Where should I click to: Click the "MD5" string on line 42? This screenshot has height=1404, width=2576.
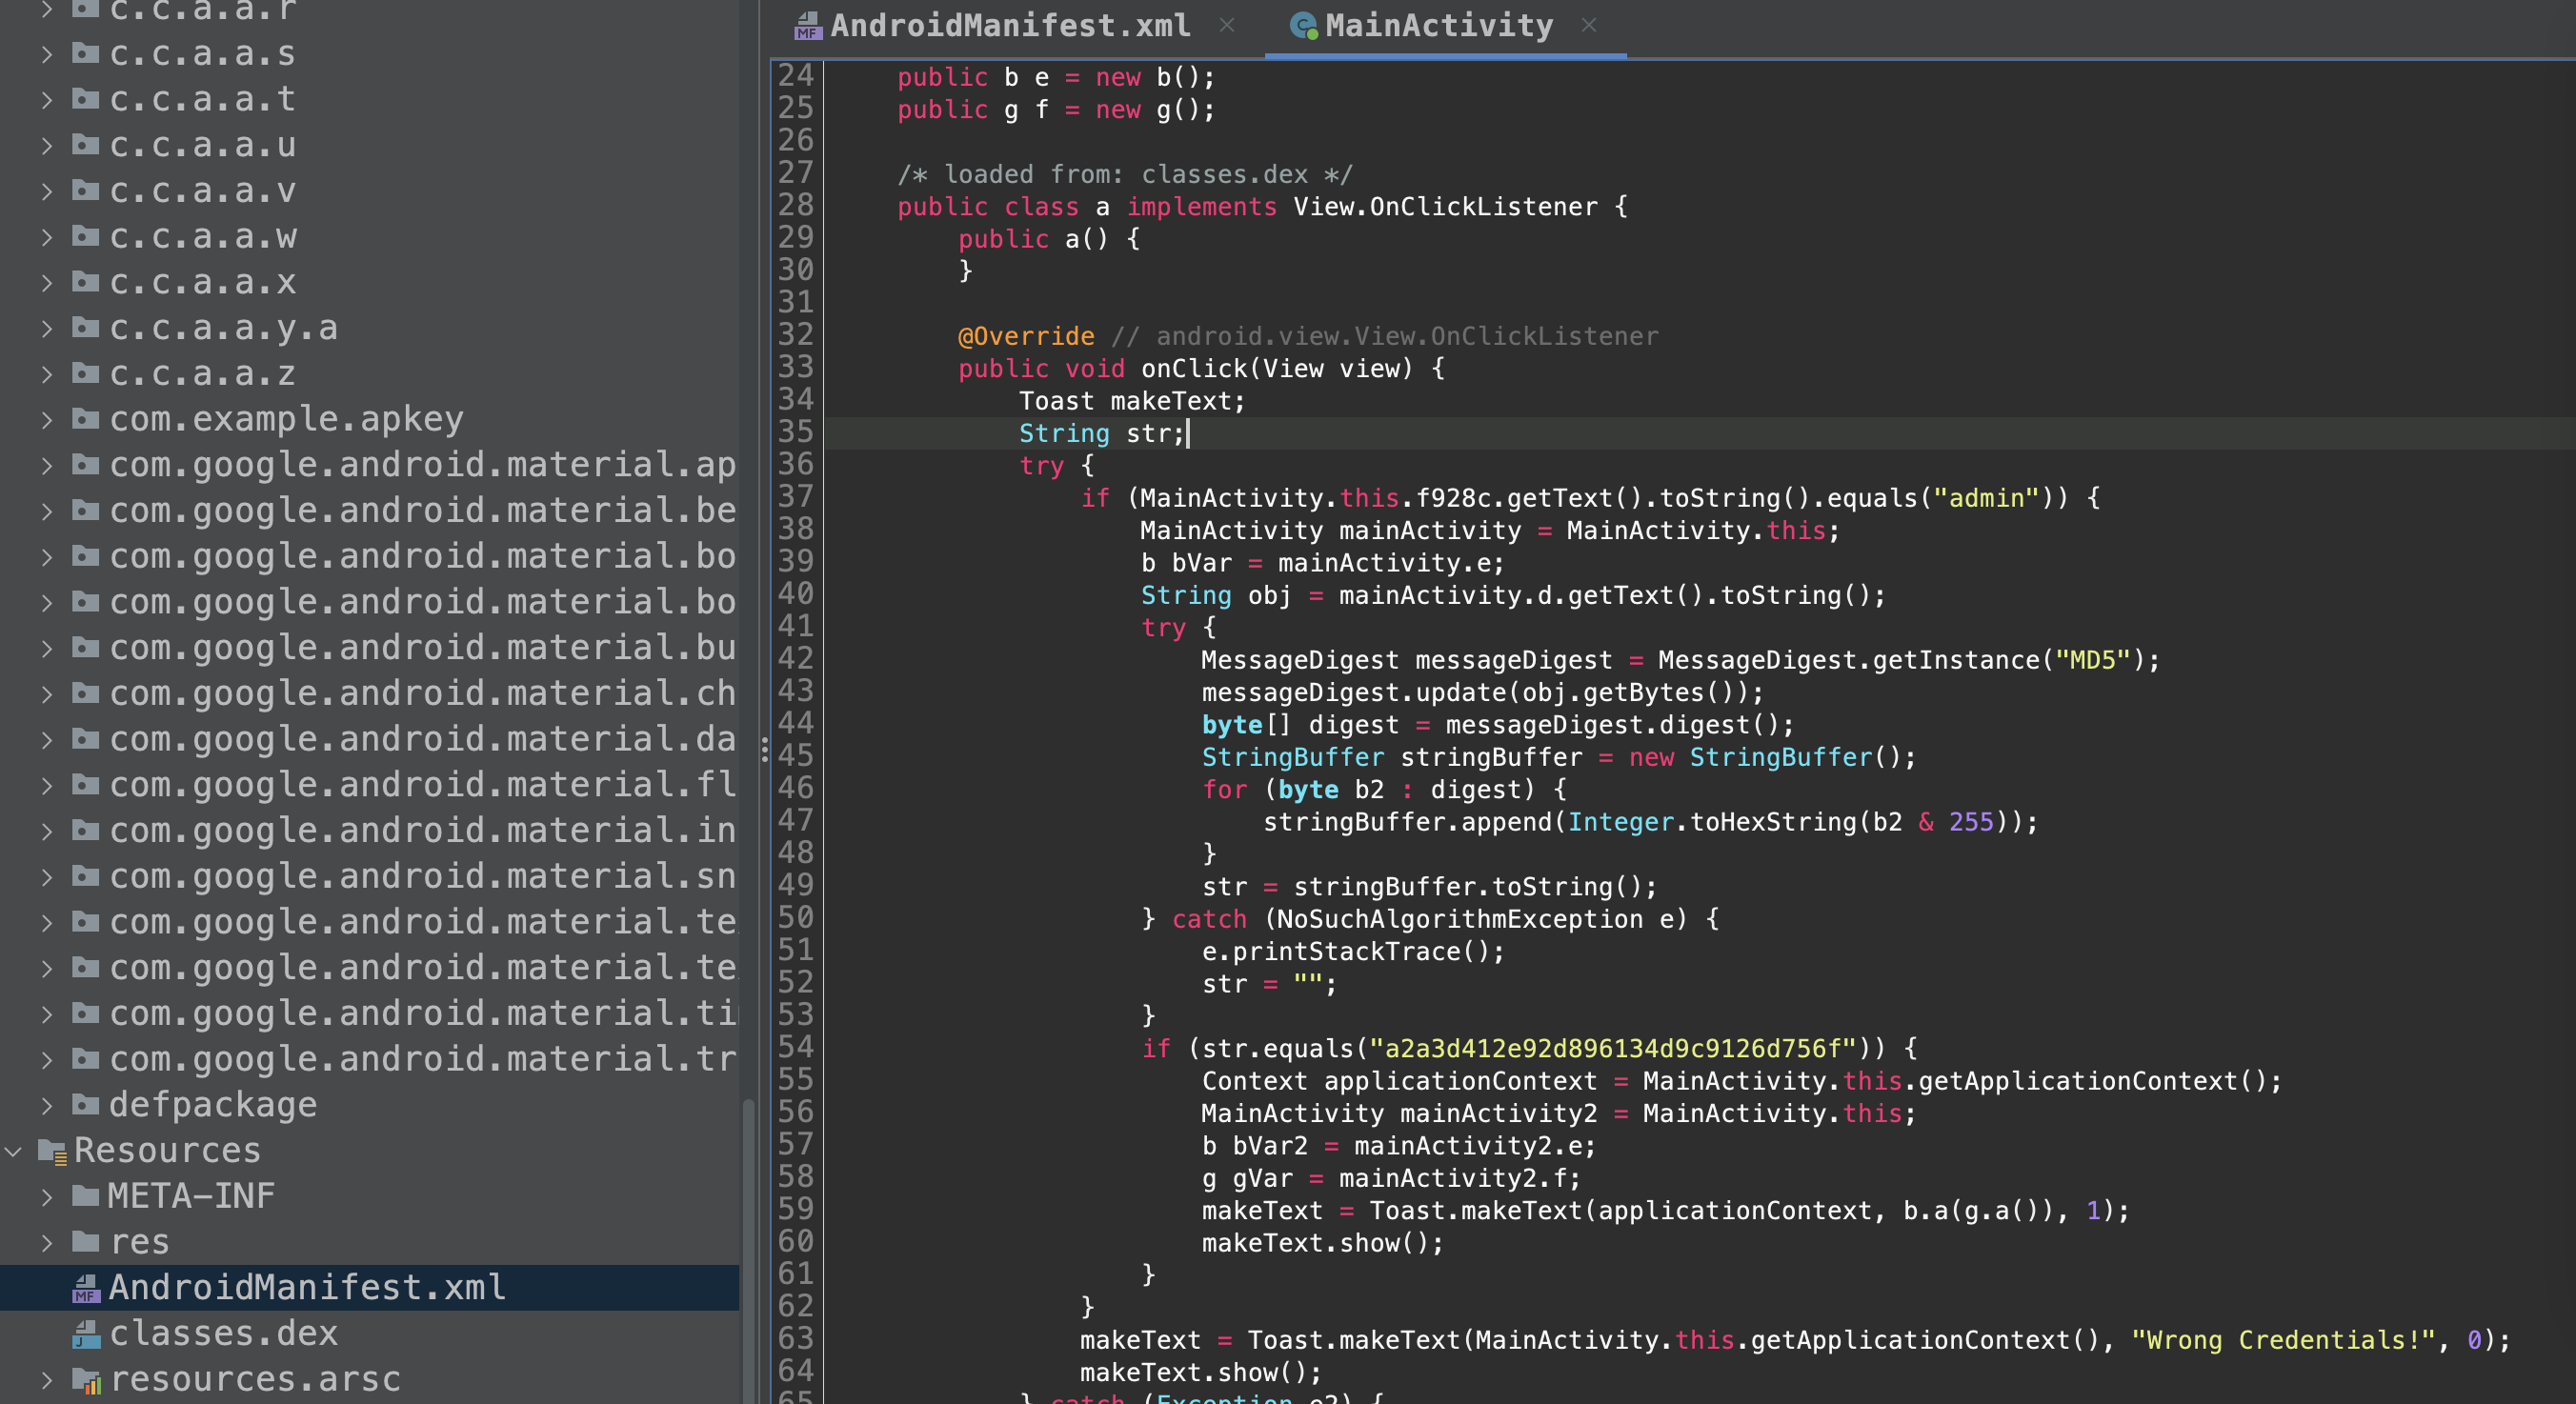2092,660
